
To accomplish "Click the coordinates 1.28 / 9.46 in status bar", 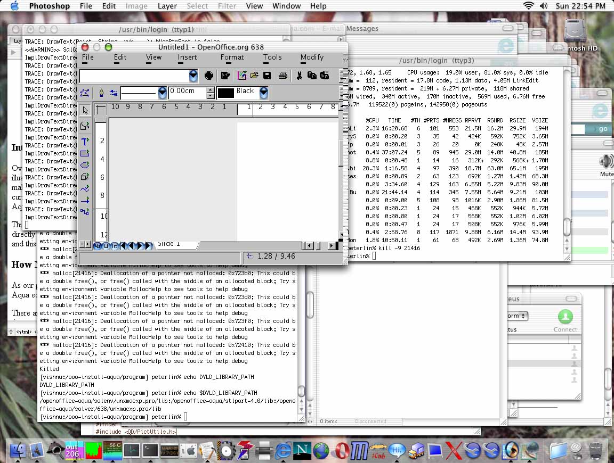I will pyautogui.click(x=277, y=256).
